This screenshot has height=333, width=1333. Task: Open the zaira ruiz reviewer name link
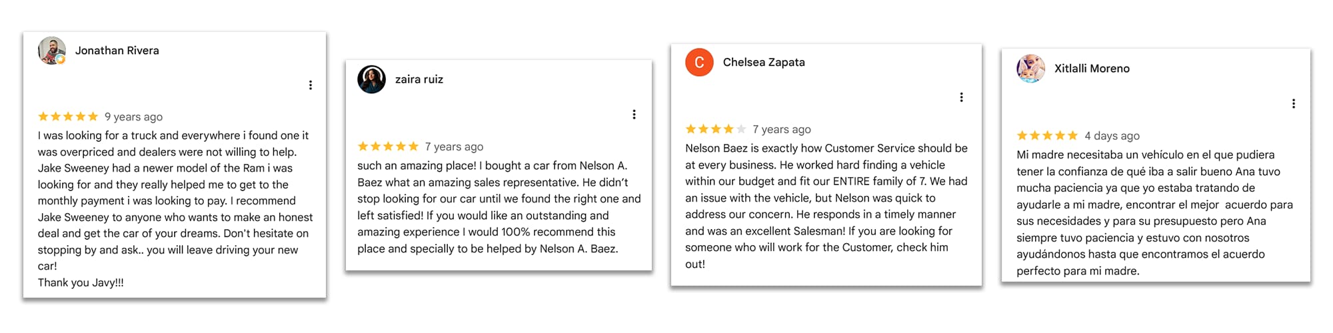click(x=419, y=79)
